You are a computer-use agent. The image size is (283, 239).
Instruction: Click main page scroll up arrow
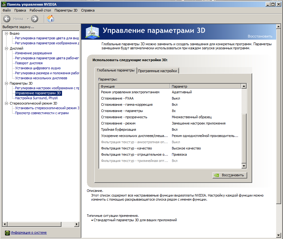(x=279, y=27)
